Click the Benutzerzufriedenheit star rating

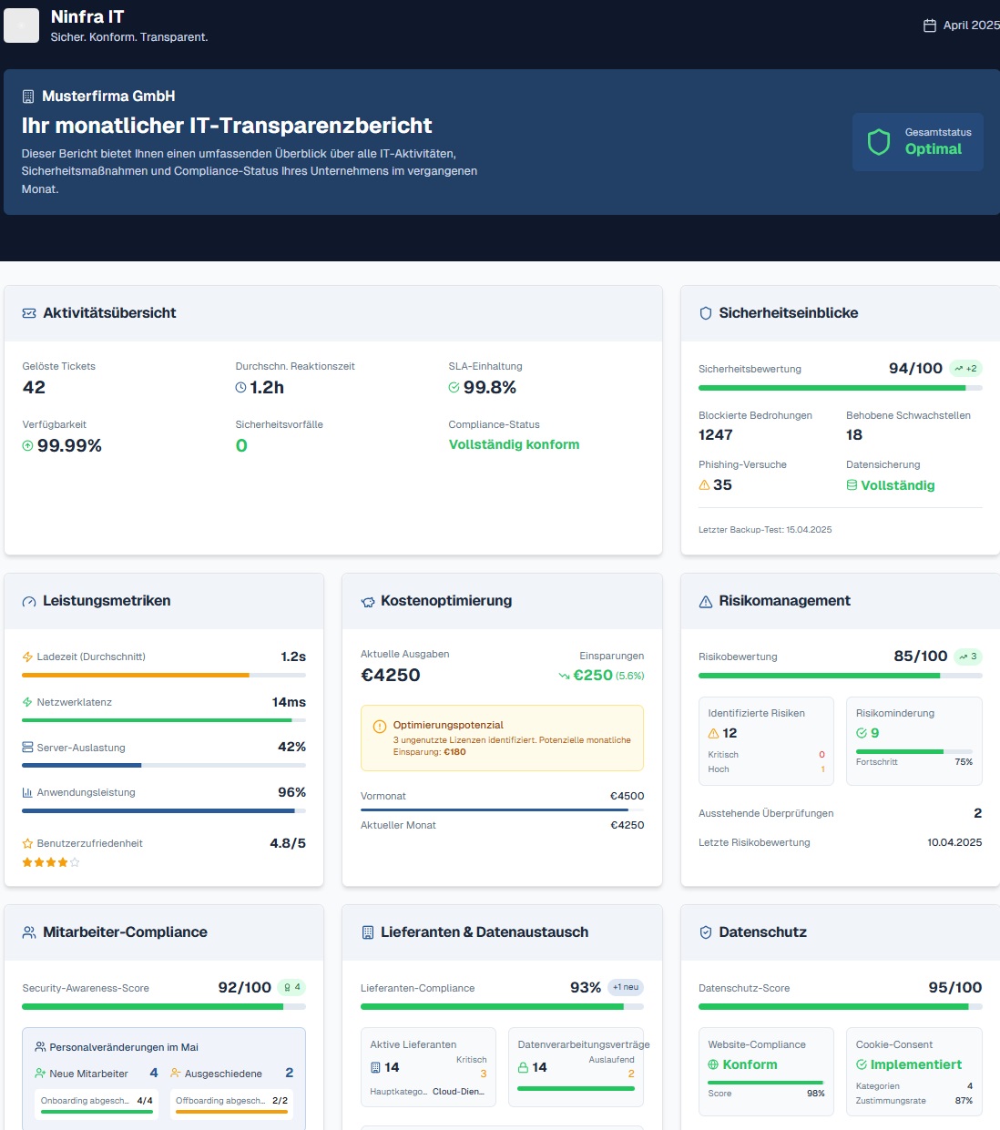(x=51, y=862)
